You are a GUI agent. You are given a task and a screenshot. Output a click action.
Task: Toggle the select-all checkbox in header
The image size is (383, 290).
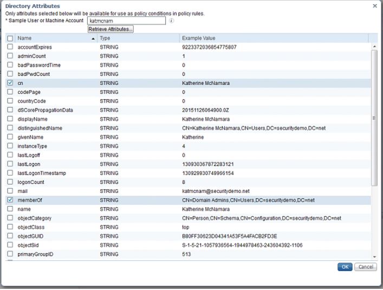coord(10,38)
